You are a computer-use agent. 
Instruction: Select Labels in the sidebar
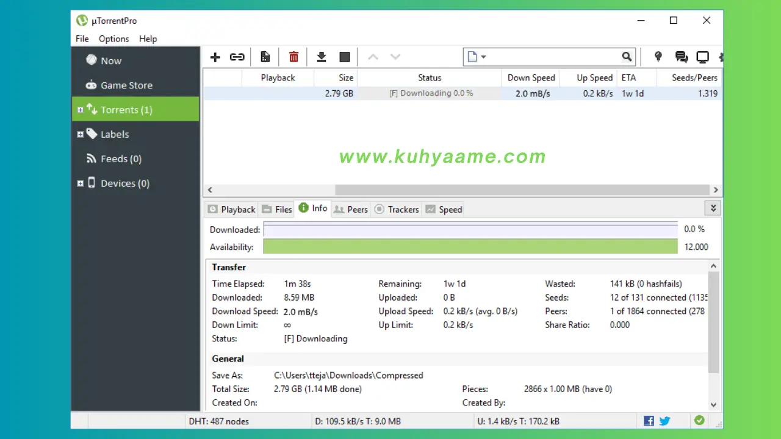point(135,134)
